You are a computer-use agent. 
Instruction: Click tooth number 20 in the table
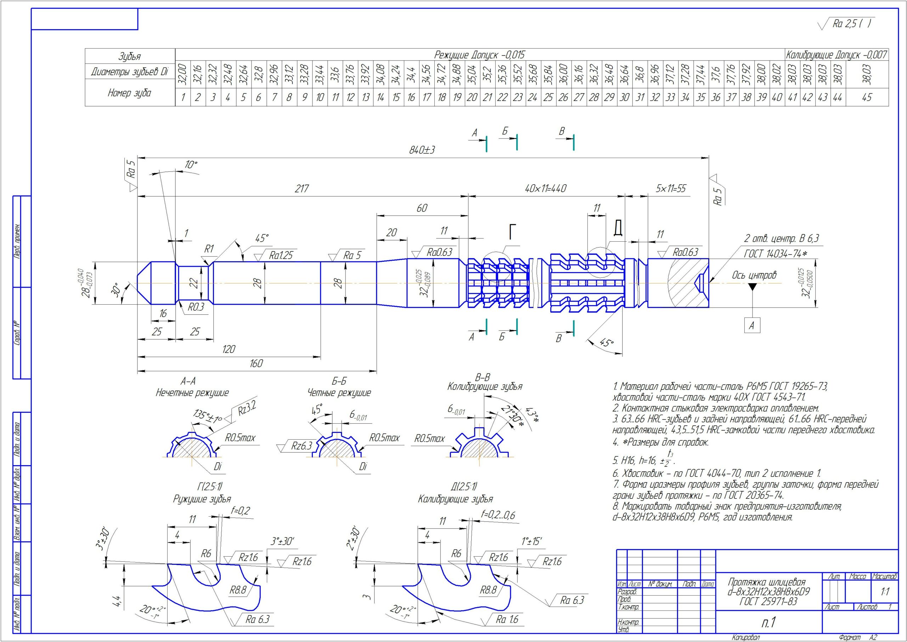tap(472, 97)
